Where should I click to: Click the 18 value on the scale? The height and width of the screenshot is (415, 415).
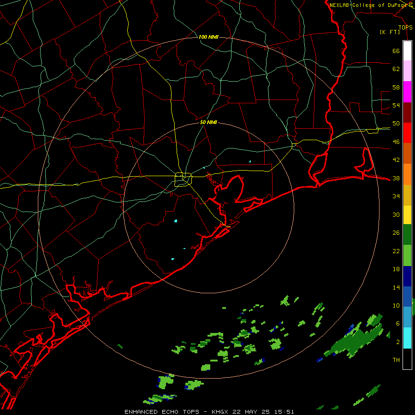click(396, 269)
